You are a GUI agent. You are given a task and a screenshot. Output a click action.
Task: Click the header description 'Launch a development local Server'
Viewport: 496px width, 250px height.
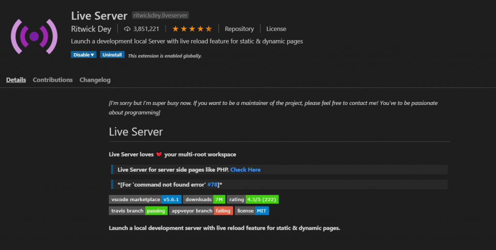coord(187,42)
